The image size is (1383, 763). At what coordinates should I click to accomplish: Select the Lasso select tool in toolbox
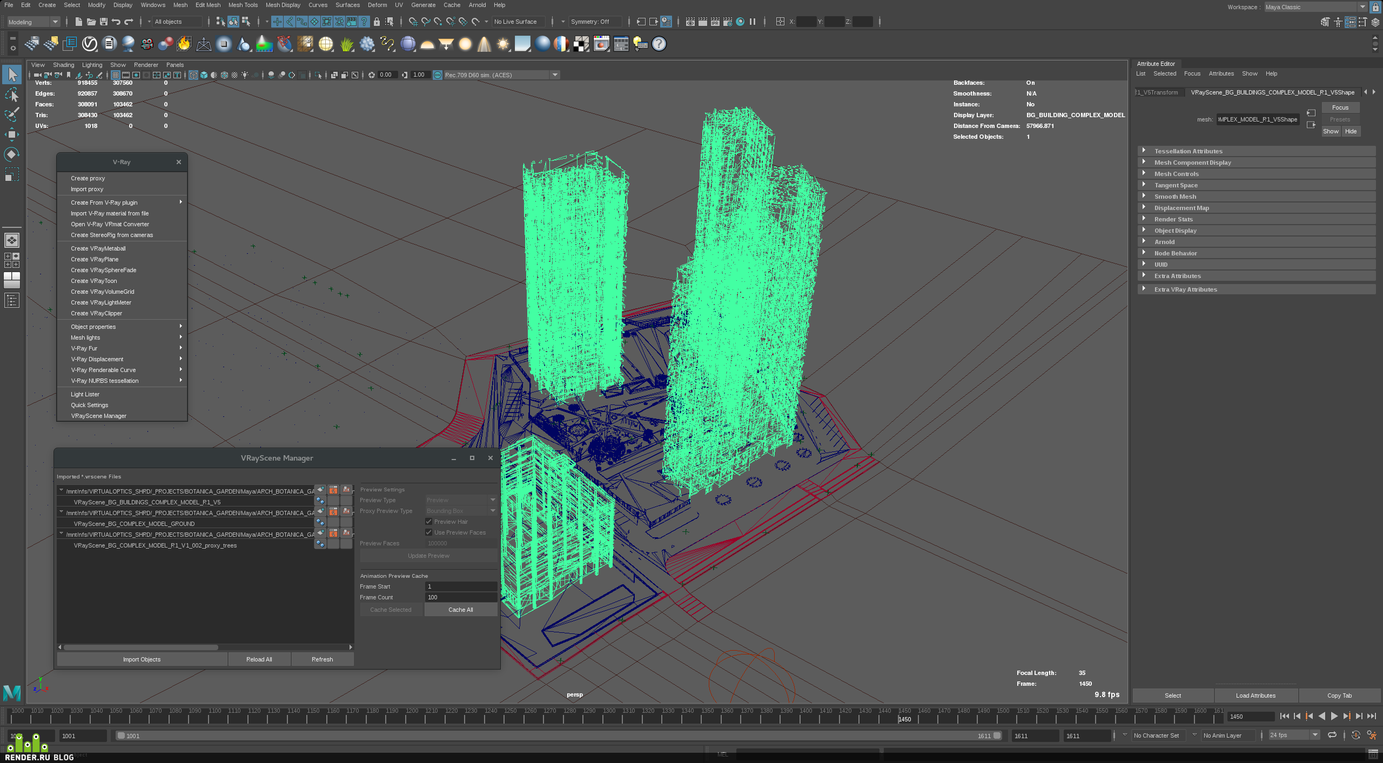tap(11, 94)
